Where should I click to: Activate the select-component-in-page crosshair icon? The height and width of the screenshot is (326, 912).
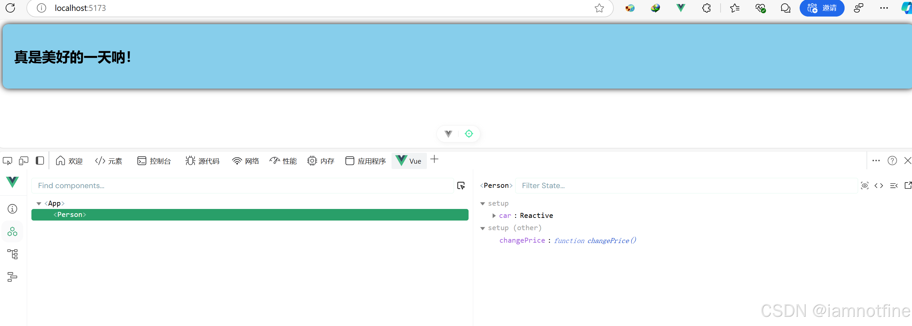pyautogui.click(x=461, y=185)
